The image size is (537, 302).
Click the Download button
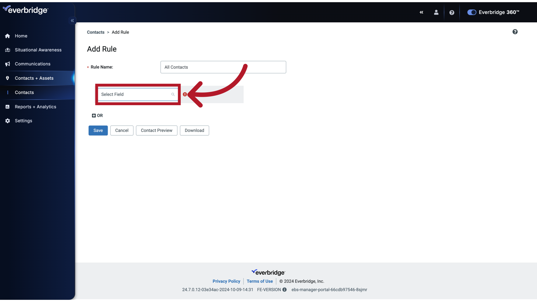point(194,131)
